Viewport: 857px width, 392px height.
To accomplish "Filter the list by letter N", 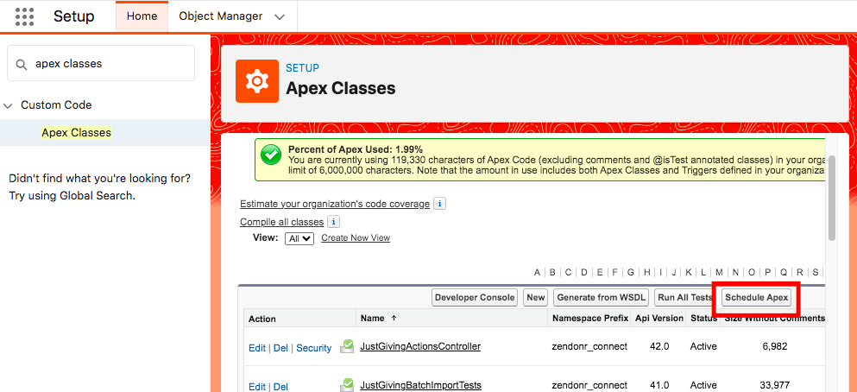I will pyautogui.click(x=735, y=272).
